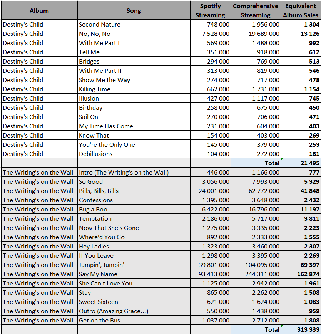Select the Comprehensive Streaming column header
Screen dimensions: 321x334
click(x=256, y=10)
